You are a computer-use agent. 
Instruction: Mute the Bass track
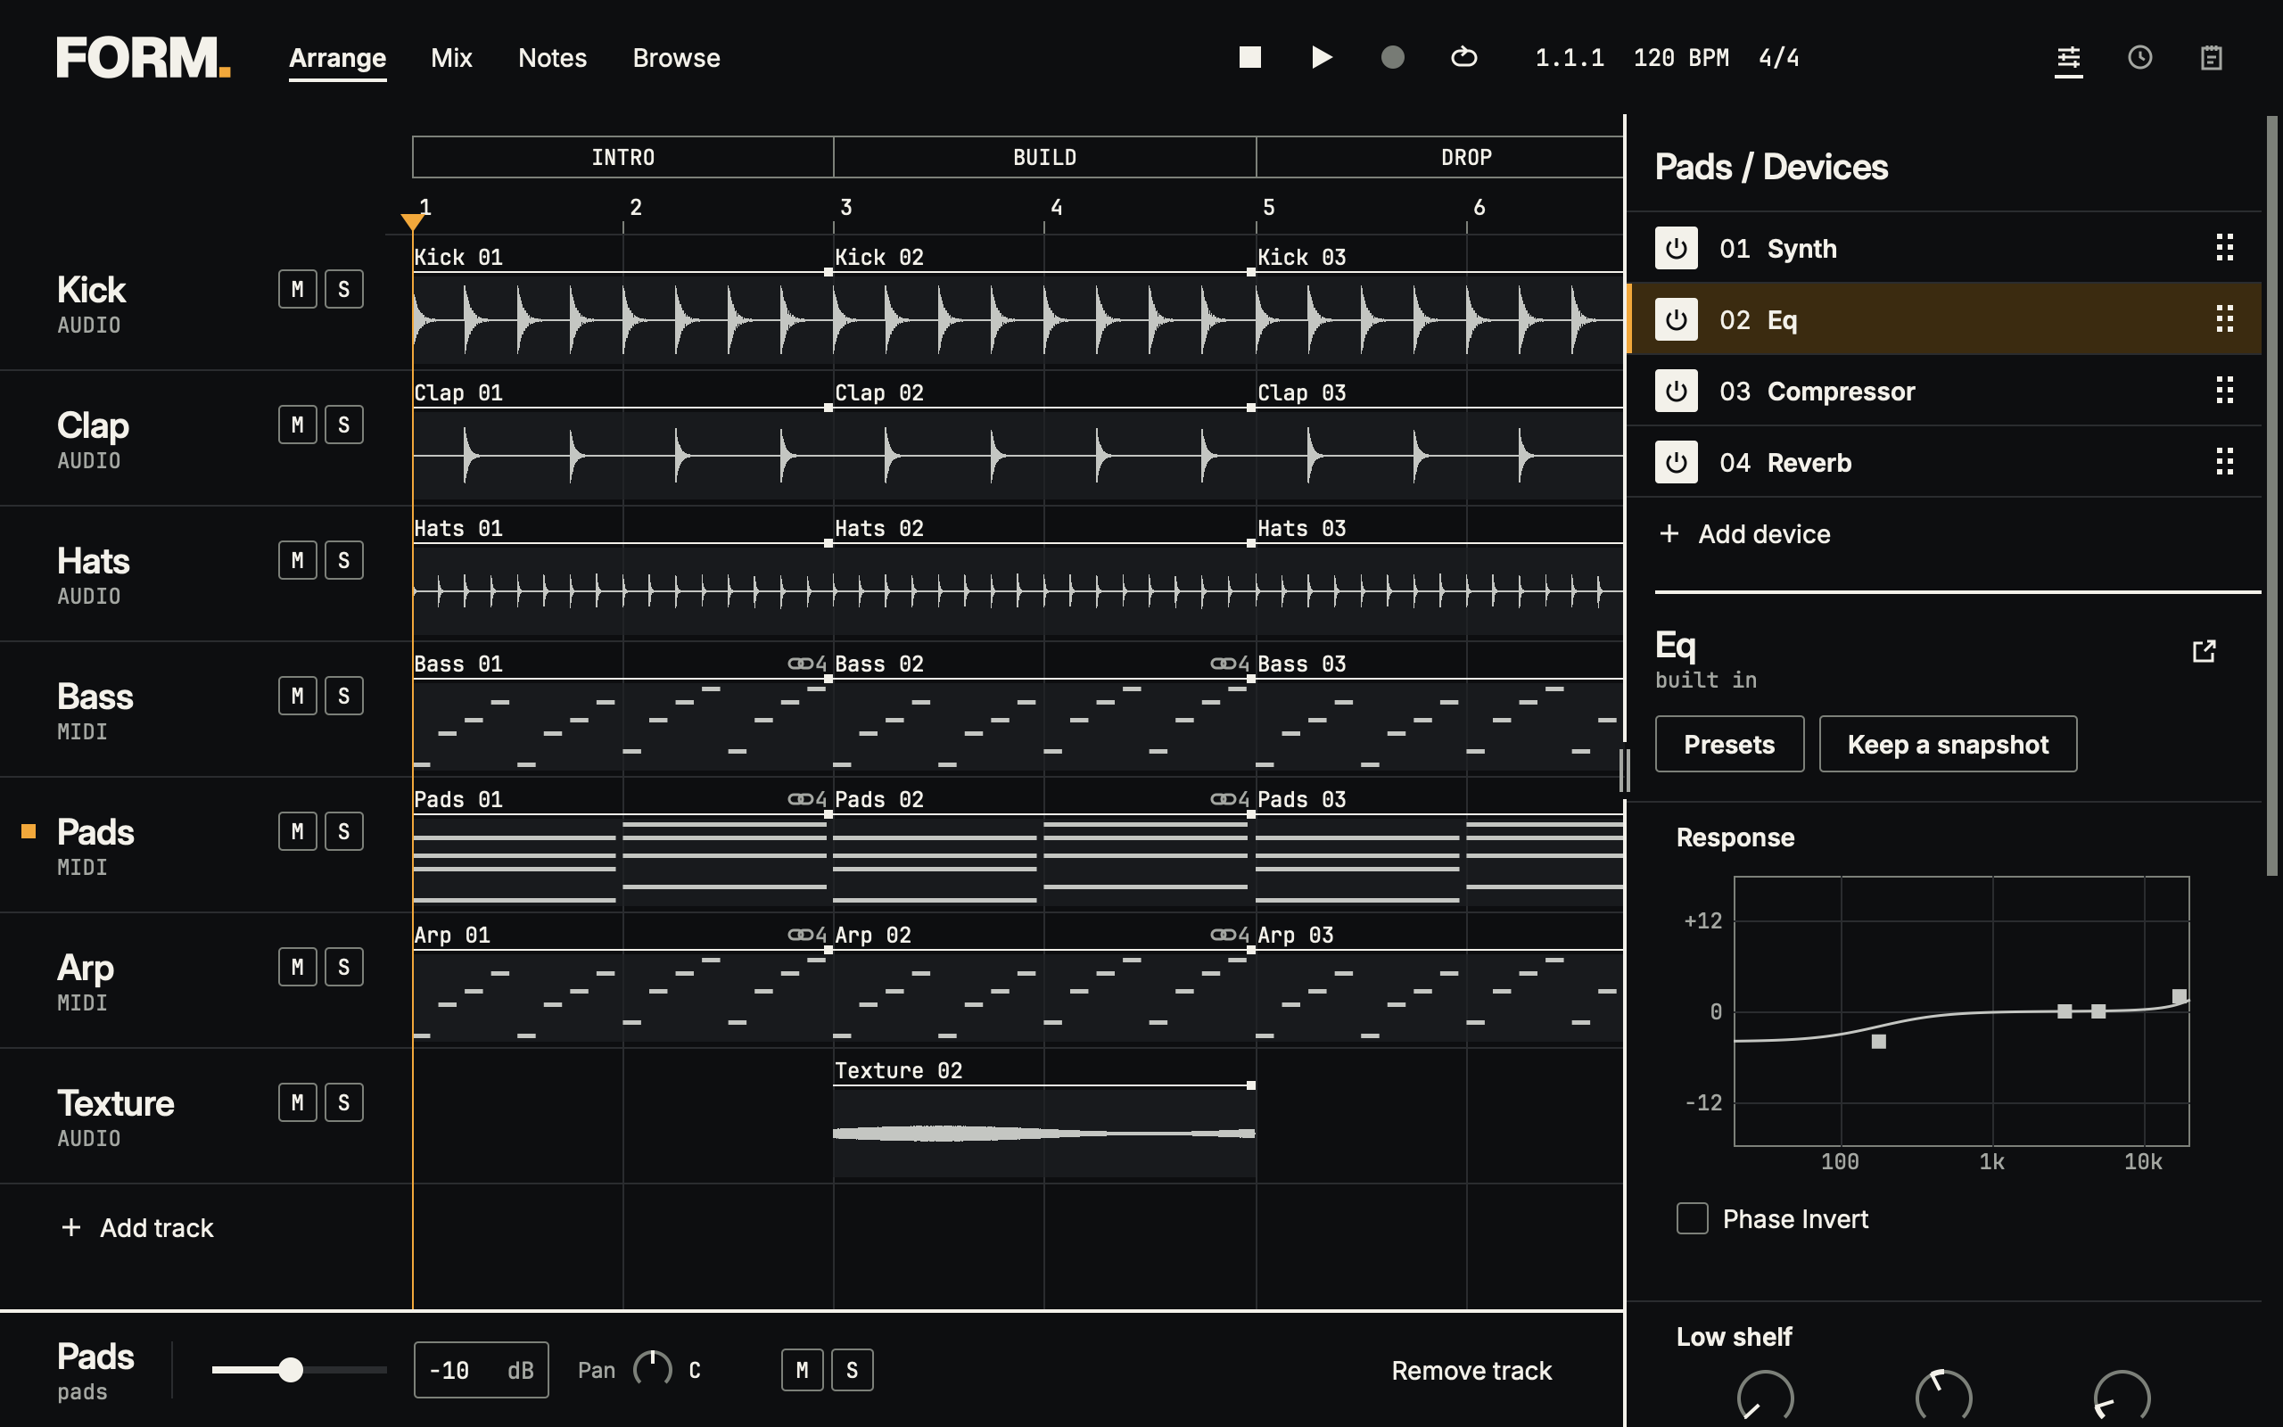pyautogui.click(x=297, y=696)
